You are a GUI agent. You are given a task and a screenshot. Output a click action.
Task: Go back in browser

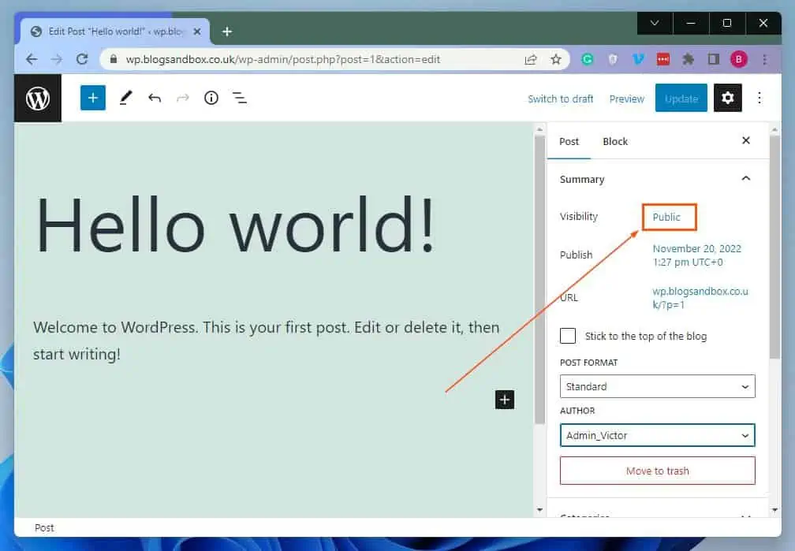[32, 59]
